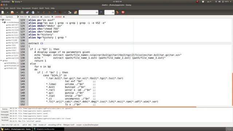233x131 pixels.
Task: Open the Help menu
Action: pos(52,8)
